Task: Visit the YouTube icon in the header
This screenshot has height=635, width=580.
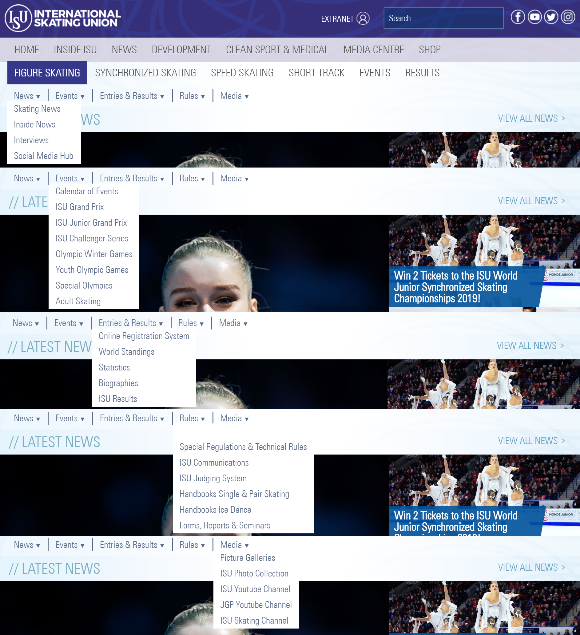Action: click(x=534, y=17)
